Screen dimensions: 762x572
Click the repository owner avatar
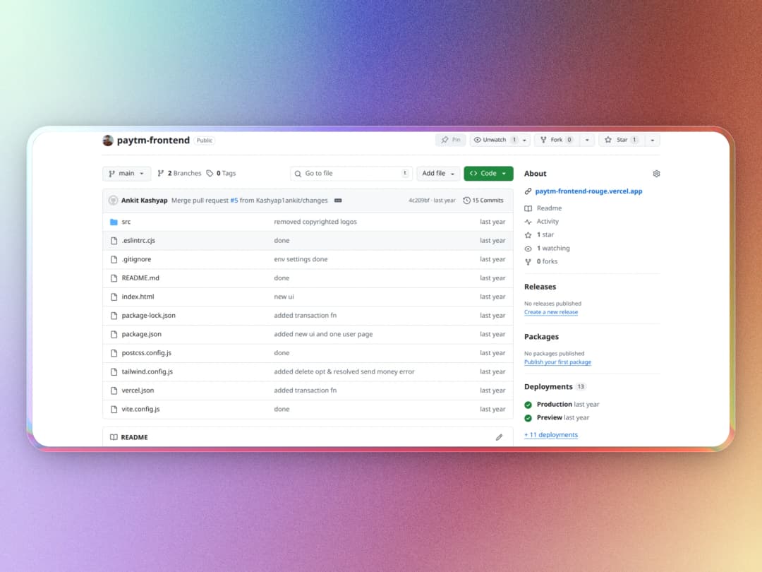[108, 141]
